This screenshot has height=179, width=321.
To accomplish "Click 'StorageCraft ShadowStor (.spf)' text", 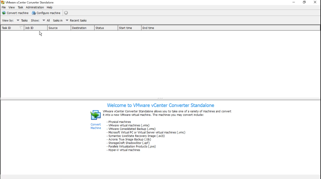I will pos(129,143).
